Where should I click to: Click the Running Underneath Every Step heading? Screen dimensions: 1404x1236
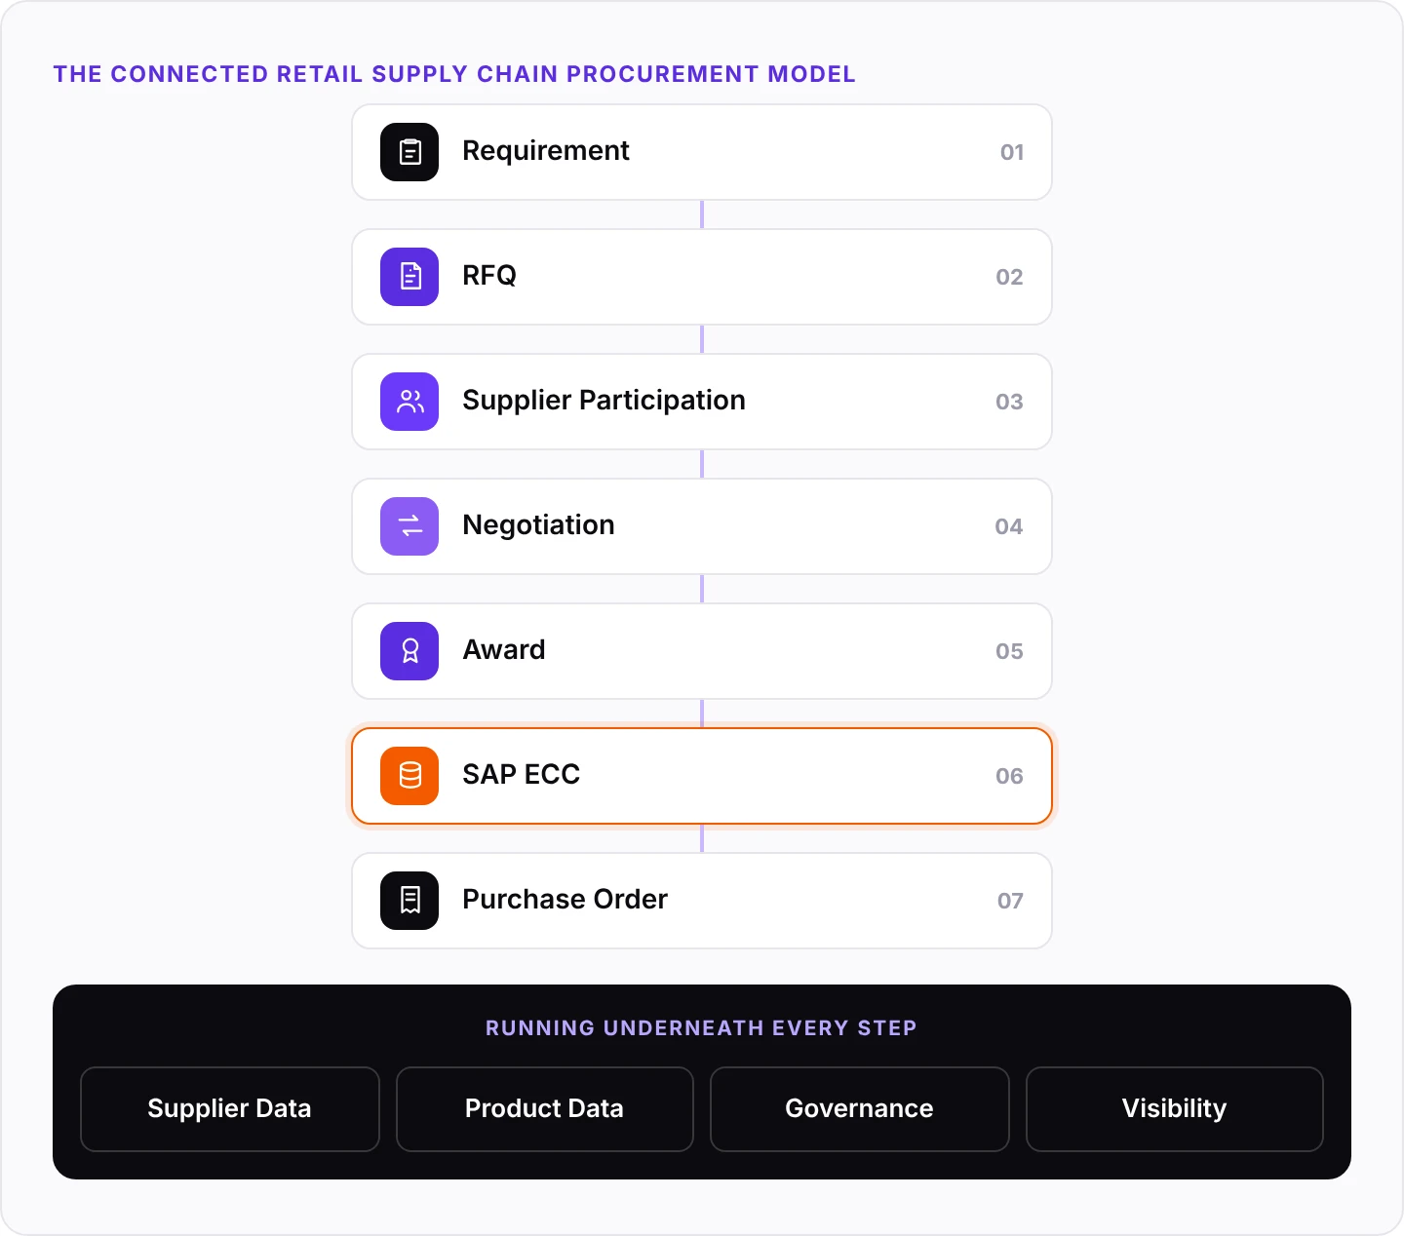[701, 1028]
